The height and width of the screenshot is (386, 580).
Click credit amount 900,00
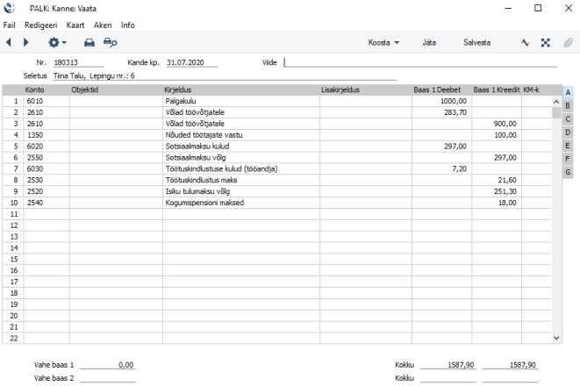coord(497,124)
